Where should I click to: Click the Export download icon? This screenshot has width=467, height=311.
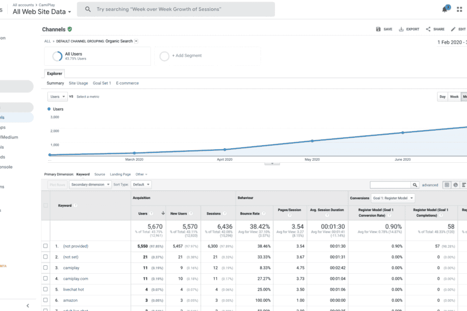[x=401, y=30]
